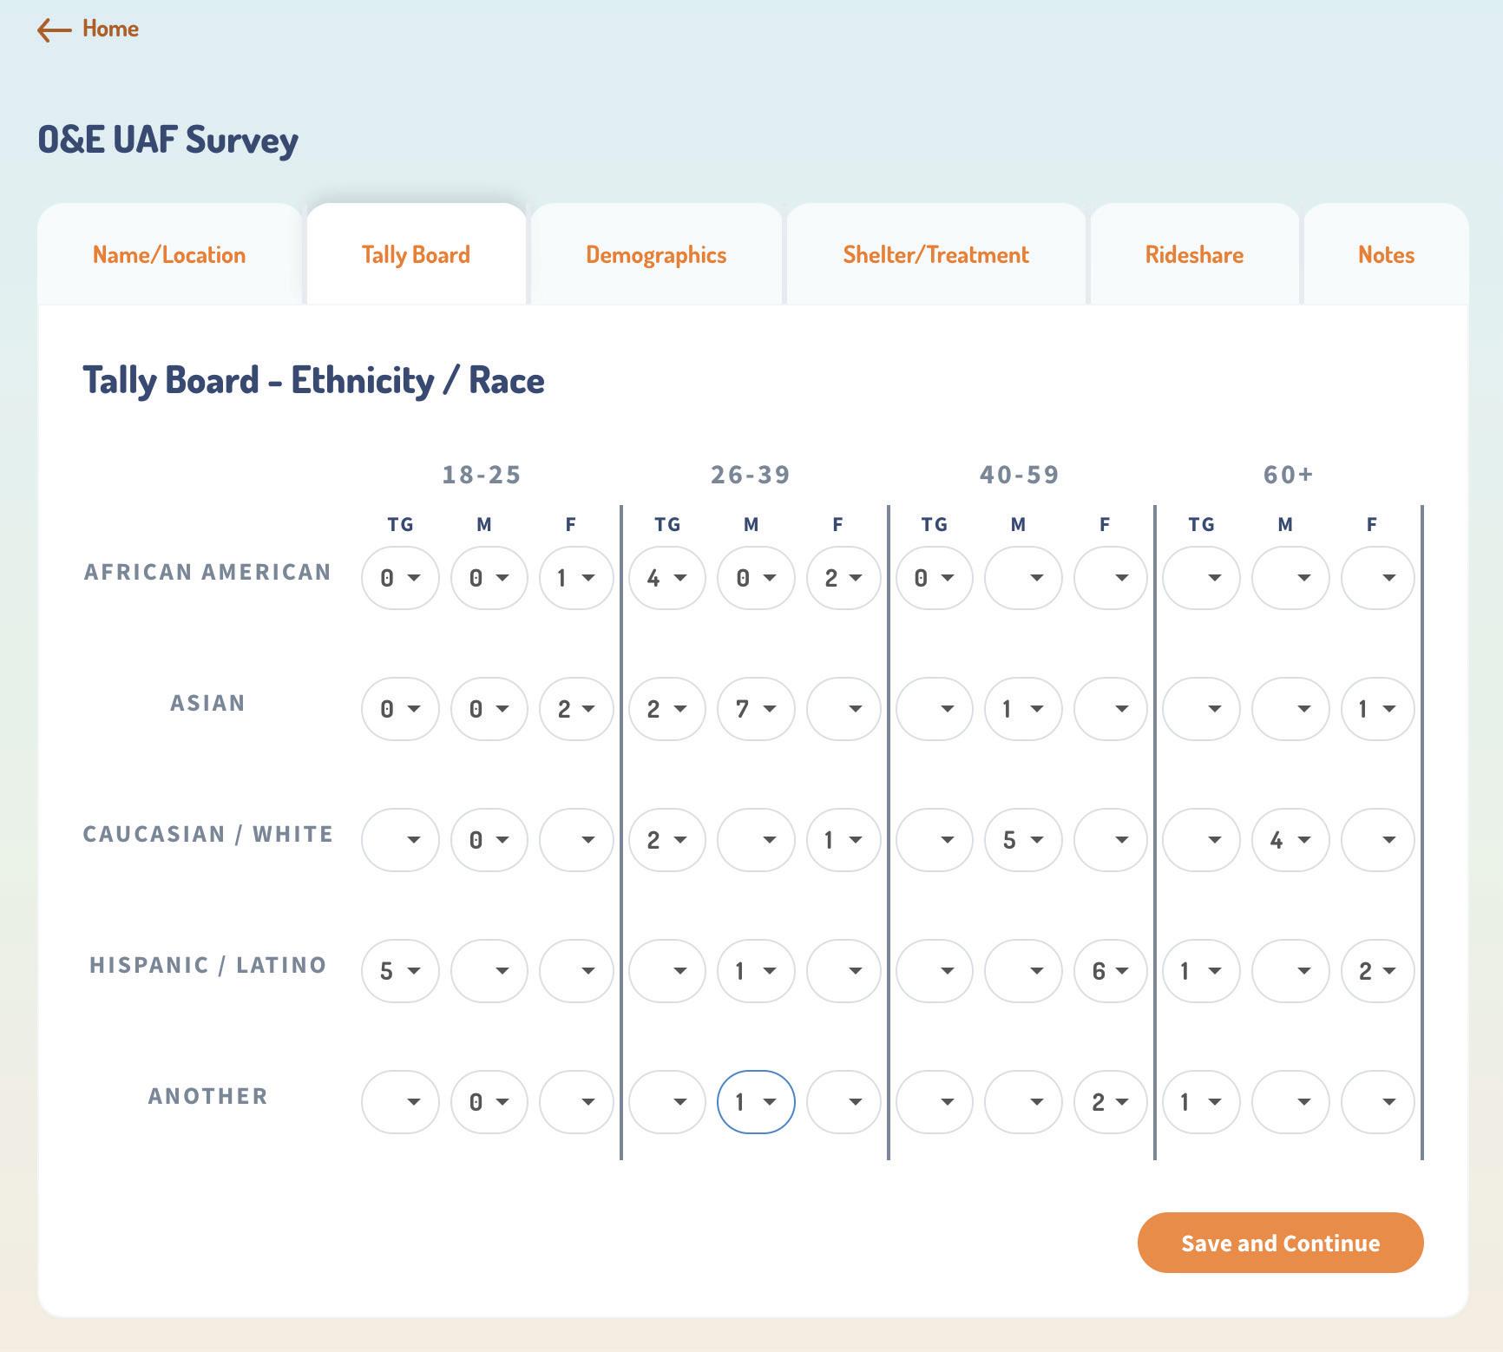Screen dimensions: 1503x1352
Task: Open Asian 60+ F dropdown
Action: tap(1378, 709)
